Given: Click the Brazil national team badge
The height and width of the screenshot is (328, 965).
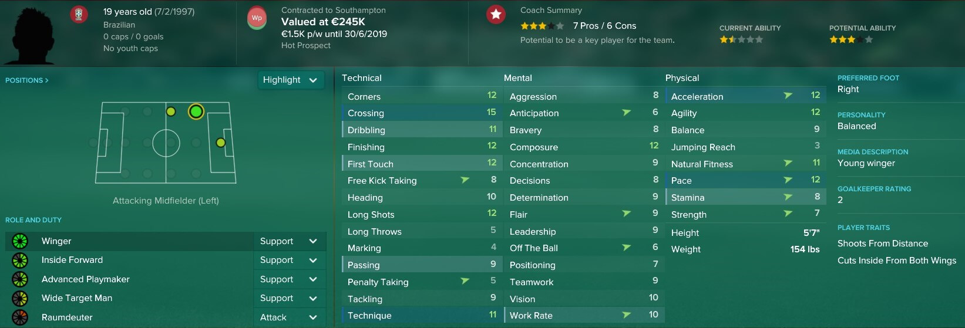Looking at the screenshot, I should point(79,14).
